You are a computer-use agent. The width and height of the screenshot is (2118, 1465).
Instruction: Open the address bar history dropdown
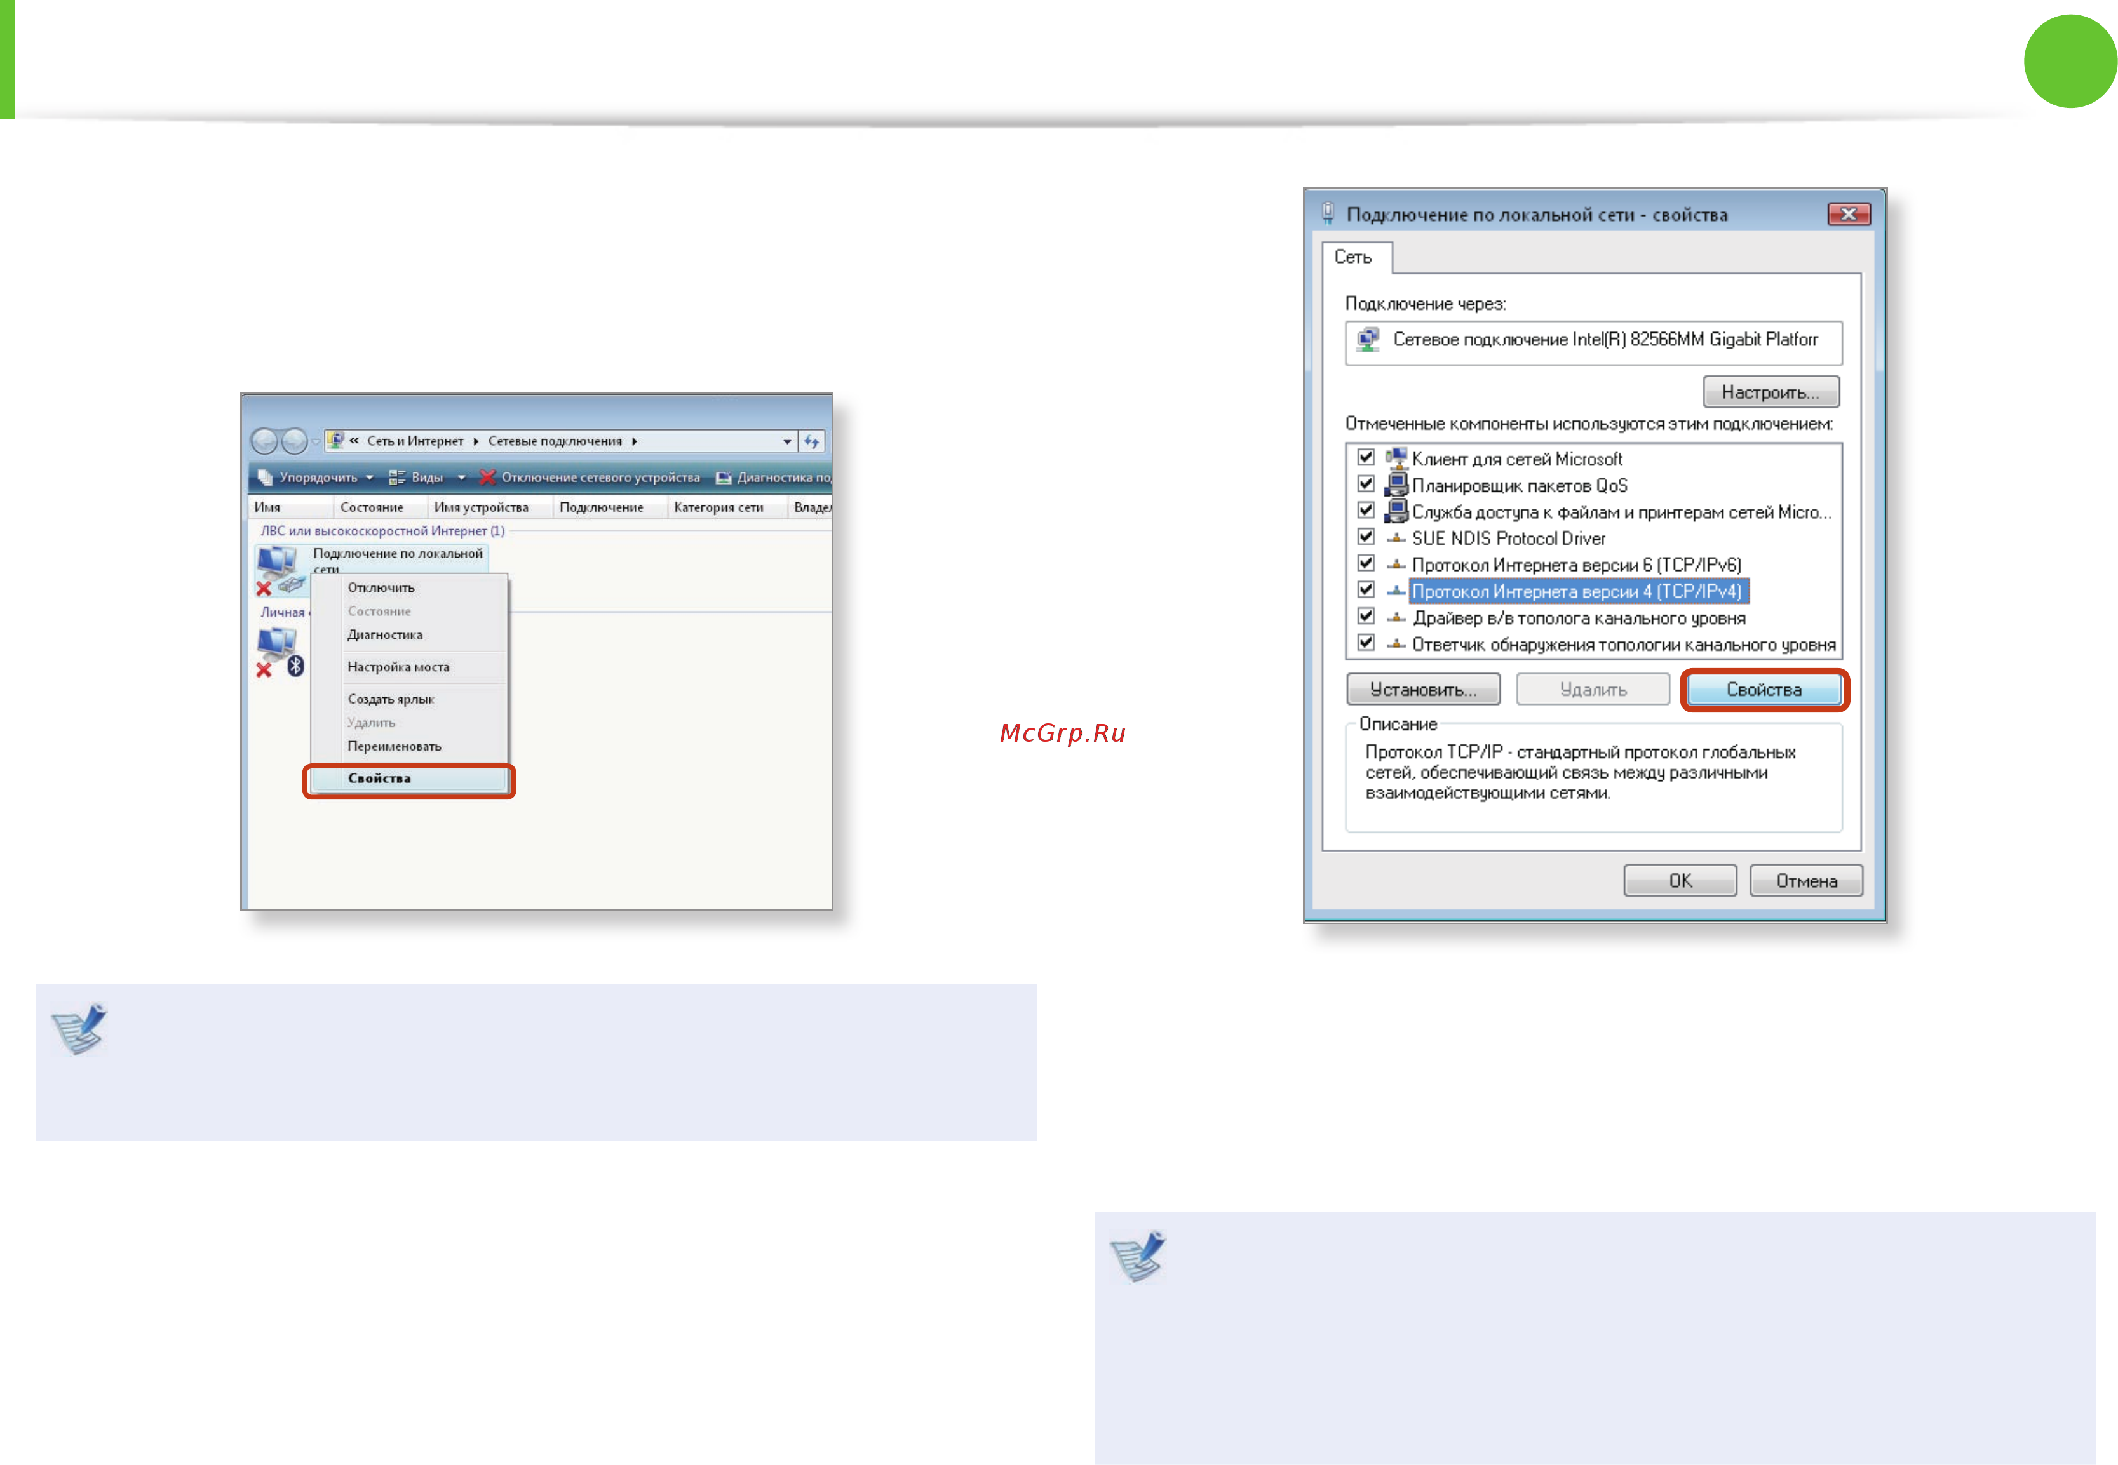point(787,441)
